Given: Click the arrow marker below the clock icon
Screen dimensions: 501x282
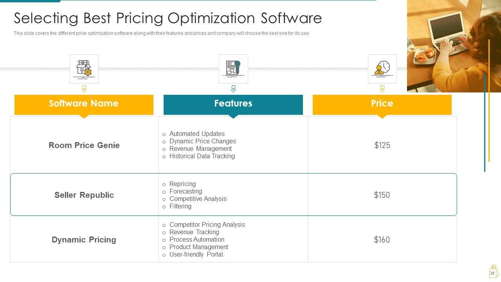Looking at the screenshot, I should (382, 89).
